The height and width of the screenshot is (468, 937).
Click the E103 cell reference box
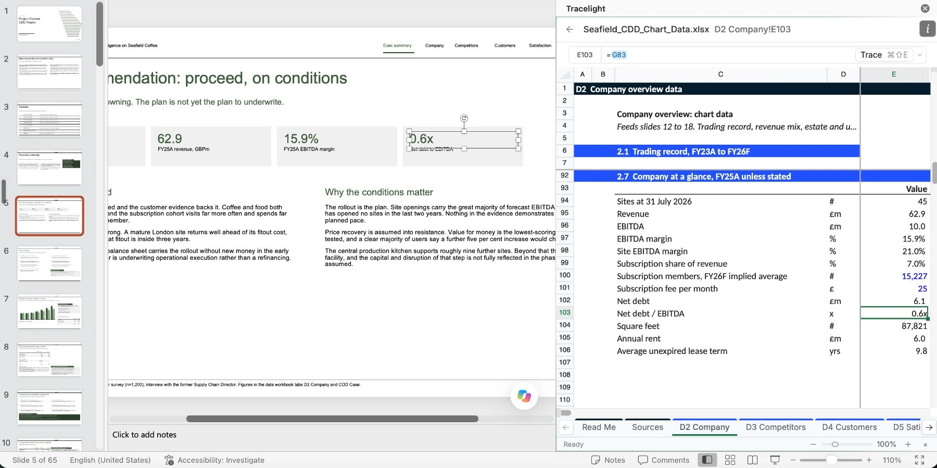(x=585, y=55)
